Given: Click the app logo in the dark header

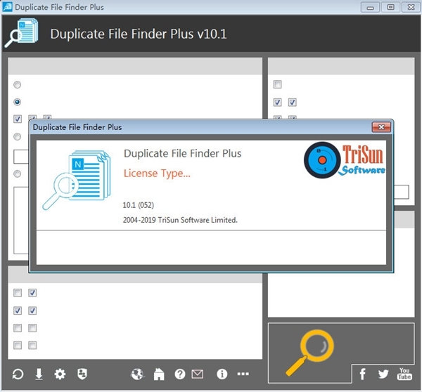Looking at the screenshot, I should [x=22, y=33].
